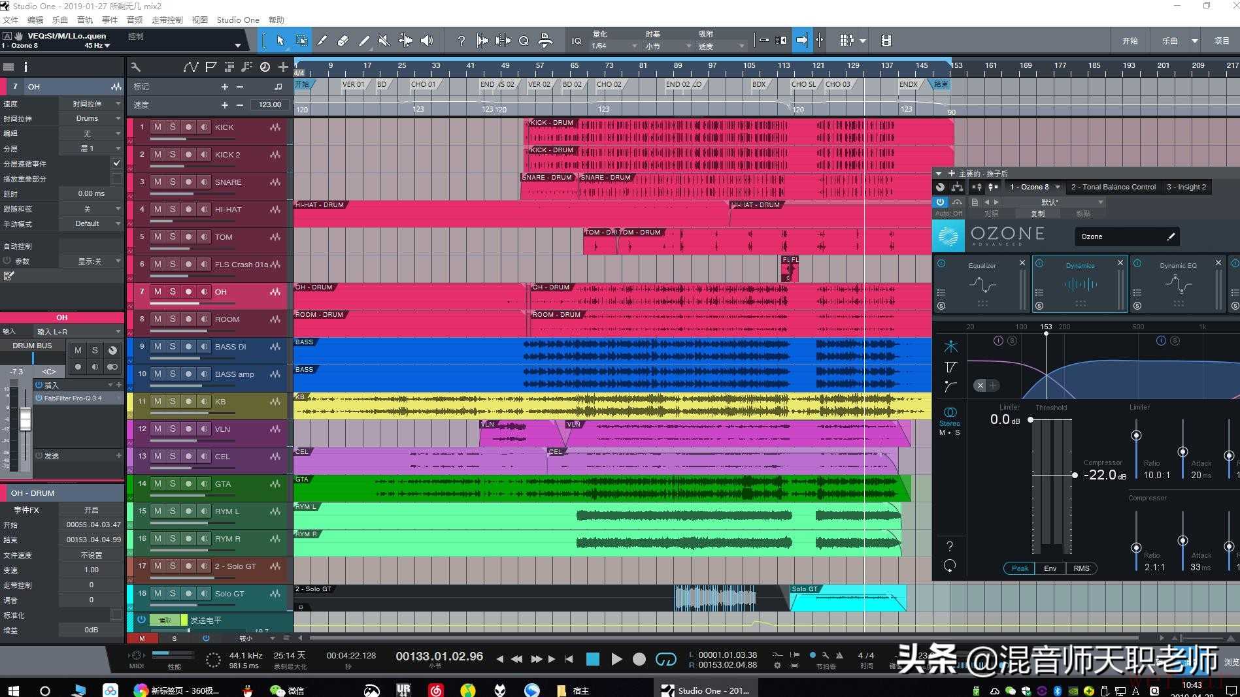Open the 音轨 menu

[x=85, y=20]
